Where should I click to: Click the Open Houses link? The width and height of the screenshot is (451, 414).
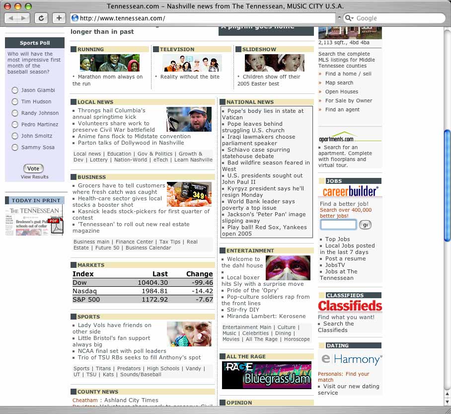click(342, 91)
